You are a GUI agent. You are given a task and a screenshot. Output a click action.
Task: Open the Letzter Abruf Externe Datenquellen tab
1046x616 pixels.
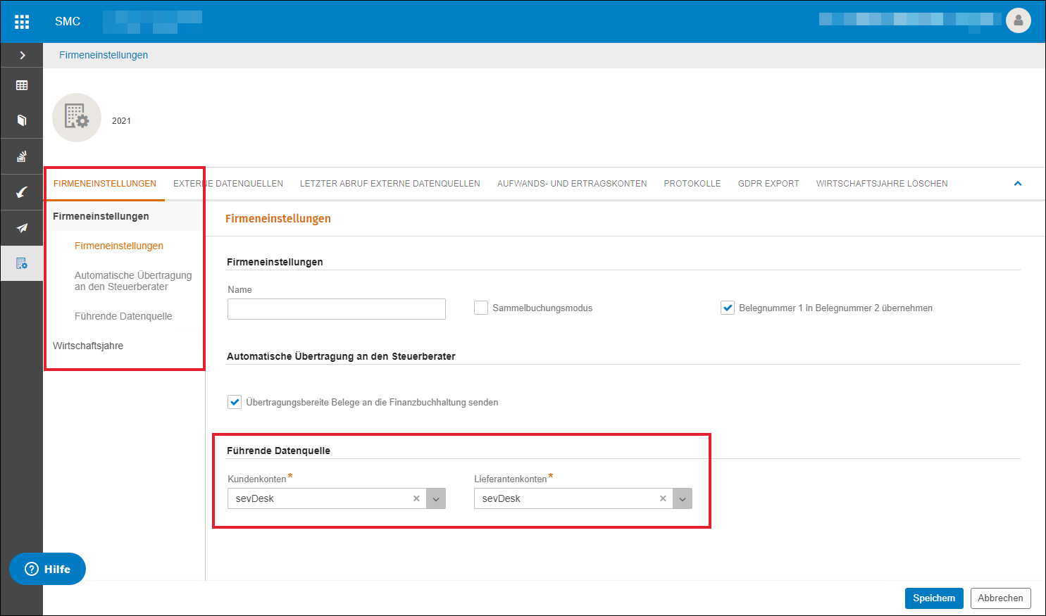pos(390,184)
